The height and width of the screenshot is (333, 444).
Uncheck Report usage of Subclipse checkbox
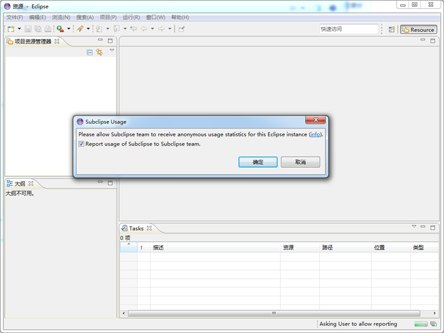click(x=81, y=144)
